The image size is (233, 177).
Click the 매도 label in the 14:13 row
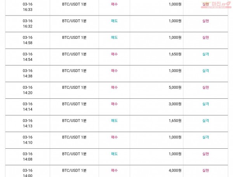114,121
